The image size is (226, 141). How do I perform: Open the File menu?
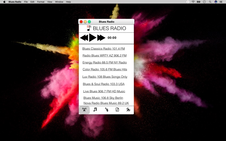26,2
